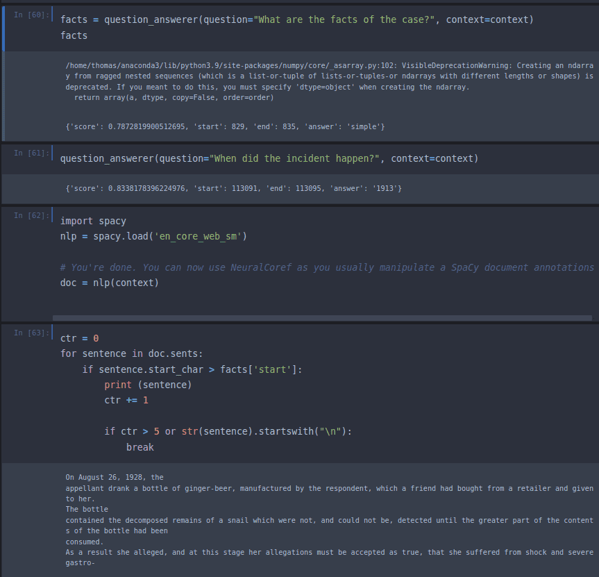The image size is (599, 577).
Task: Click the 'ctr = 0' line
Action: [79, 339]
